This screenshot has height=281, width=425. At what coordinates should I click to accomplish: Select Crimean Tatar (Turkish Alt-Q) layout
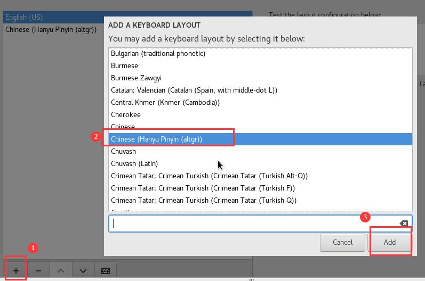(x=209, y=176)
